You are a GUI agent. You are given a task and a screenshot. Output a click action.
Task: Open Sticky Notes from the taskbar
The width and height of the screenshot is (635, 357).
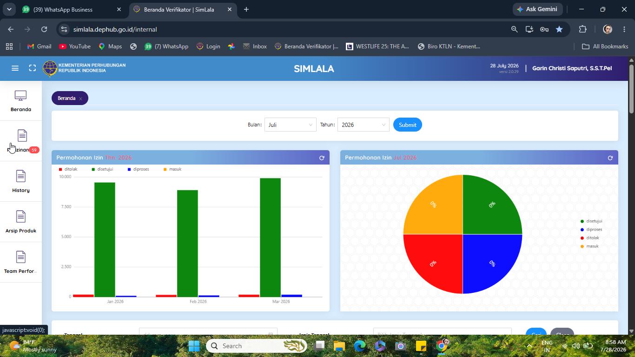(x=421, y=346)
